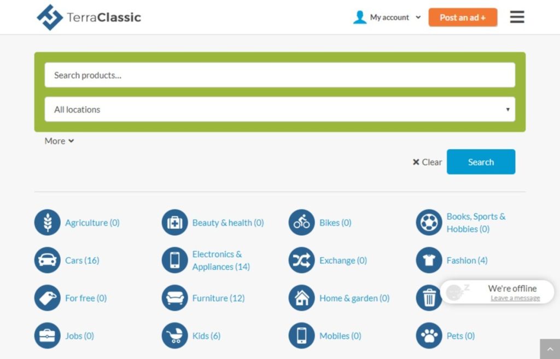This screenshot has width=560, height=359.
Task: Open the Home & garden house icon
Action: point(301,298)
